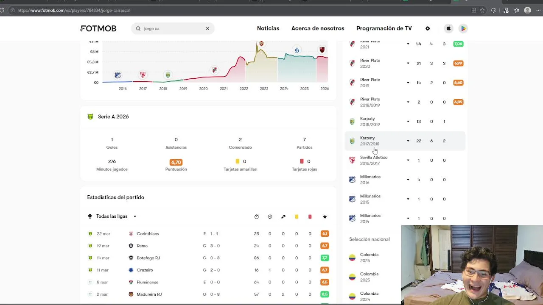Select Dynamo crest on value chart
This screenshot has height=305, width=543.
(x=297, y=50)
